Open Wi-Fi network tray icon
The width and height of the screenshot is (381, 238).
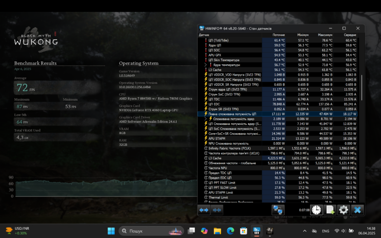pos(337,231)
